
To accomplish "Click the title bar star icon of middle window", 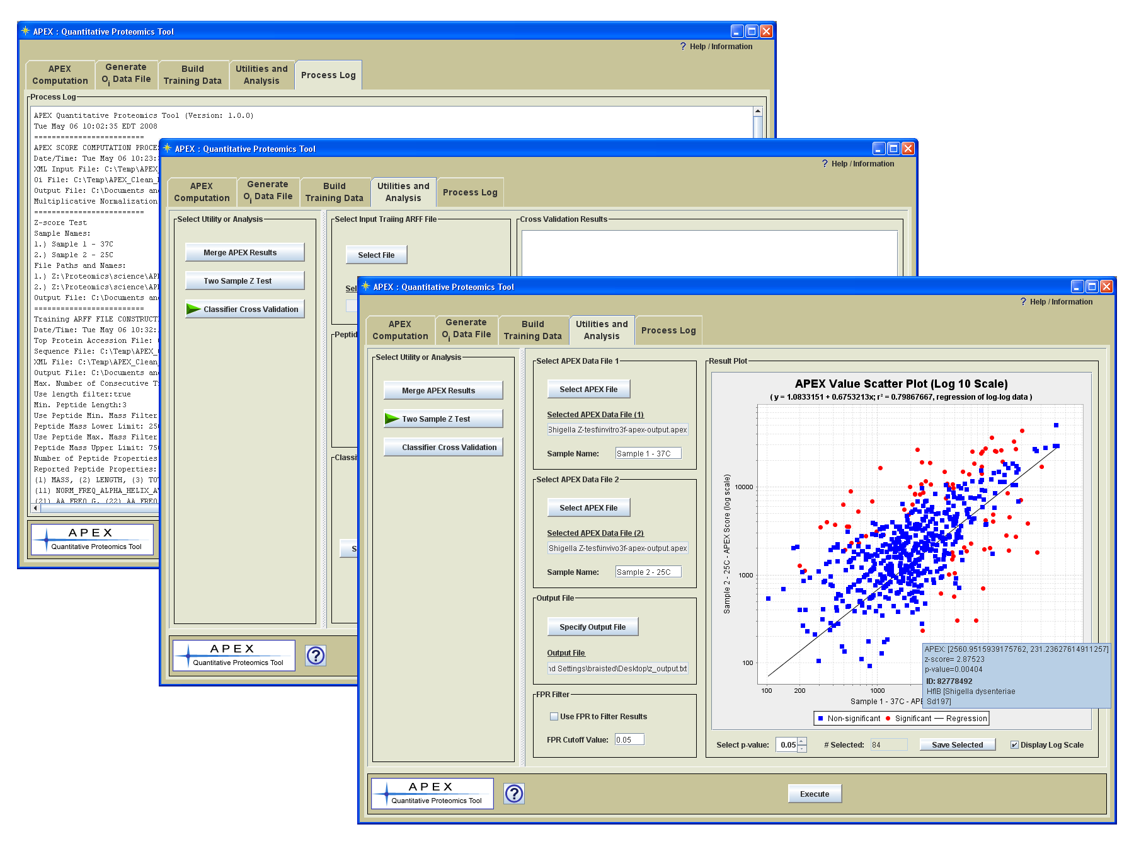I will pos(167,148).
